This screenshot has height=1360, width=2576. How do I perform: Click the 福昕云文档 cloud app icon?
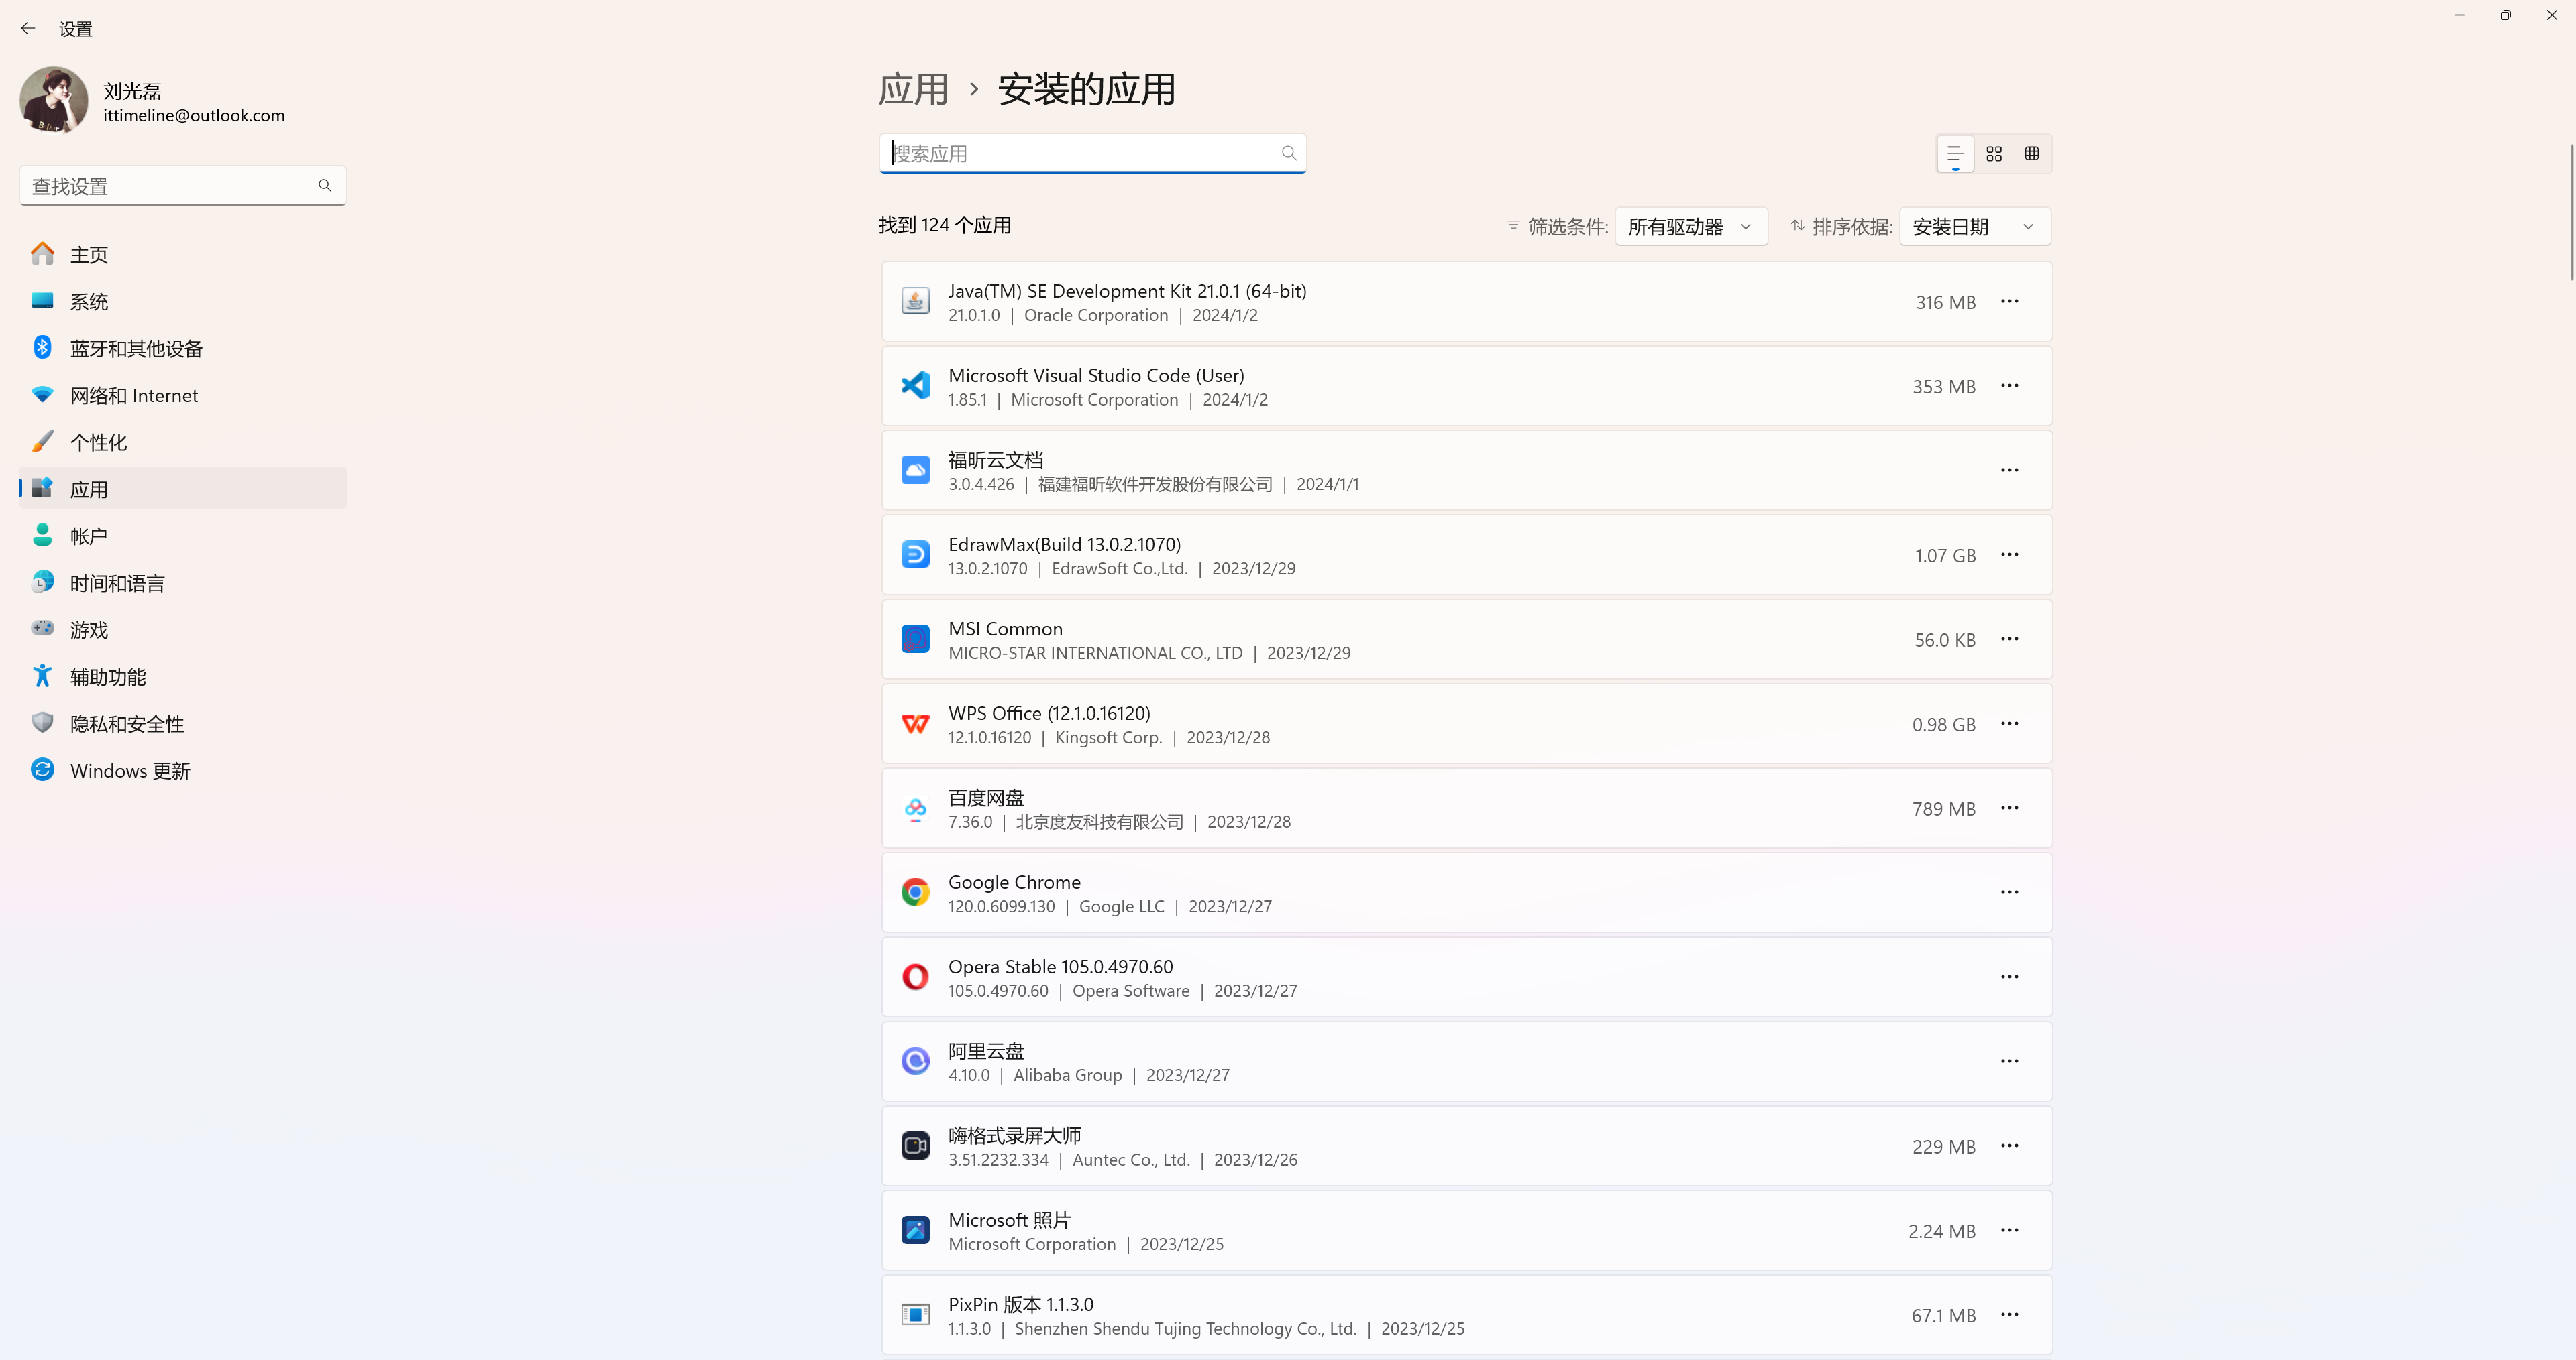915,470
